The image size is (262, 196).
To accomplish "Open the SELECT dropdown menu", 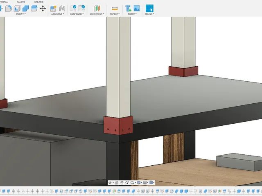I will click(x=149, y=14).
